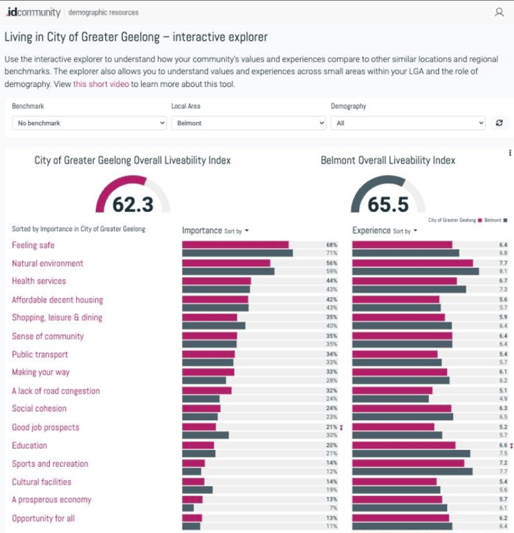Click Natural environment 56% importance bar

tap(226, 263)
